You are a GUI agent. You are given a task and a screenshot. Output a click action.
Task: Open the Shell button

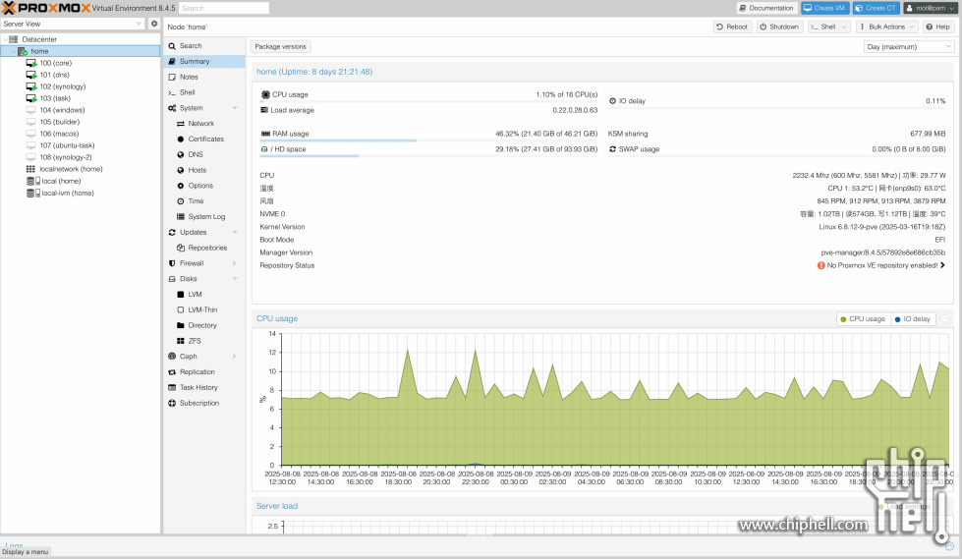tap(822, 27)
